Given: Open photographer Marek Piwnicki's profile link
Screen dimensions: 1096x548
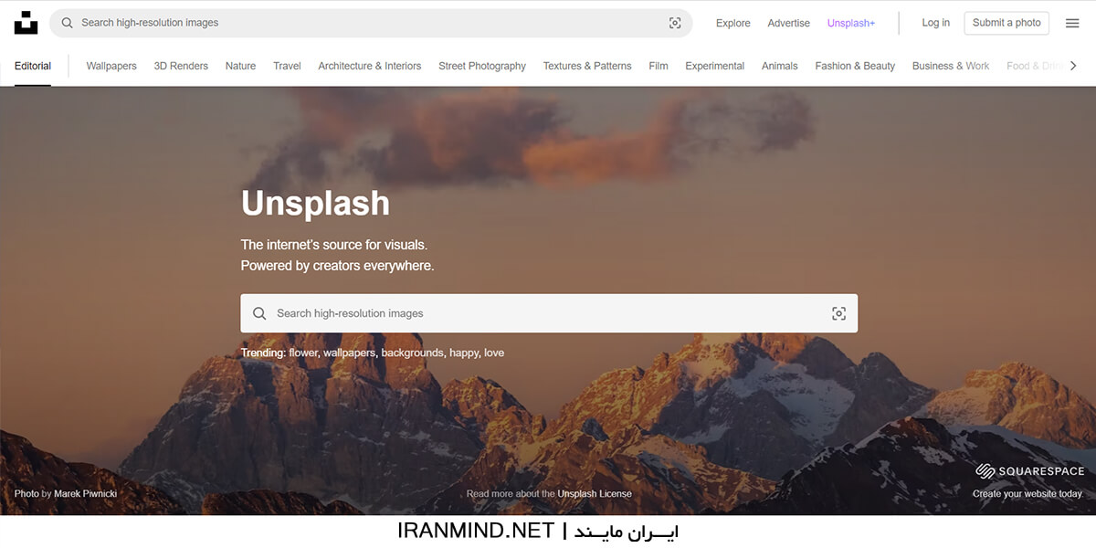Looking at the screenshot, I should 85,493.
